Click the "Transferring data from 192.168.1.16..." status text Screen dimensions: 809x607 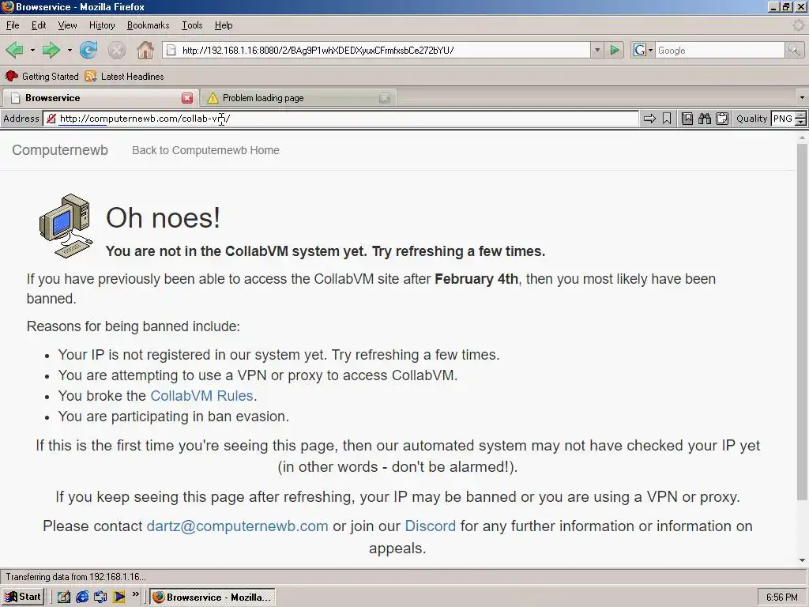click(x=76, y=577)
